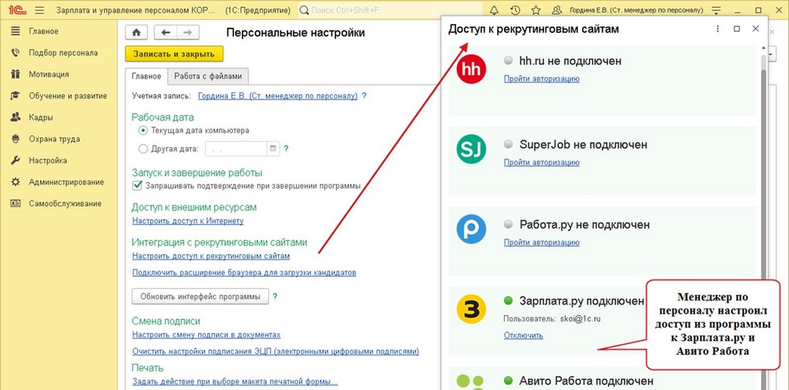
Task: Go forward with the right arrow button
Action: coord(188,32)
